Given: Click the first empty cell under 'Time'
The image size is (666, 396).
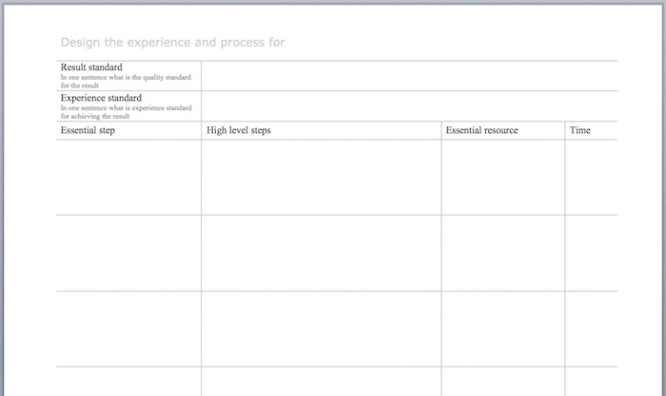Looking at the screenshot, I should pos(591,178).
